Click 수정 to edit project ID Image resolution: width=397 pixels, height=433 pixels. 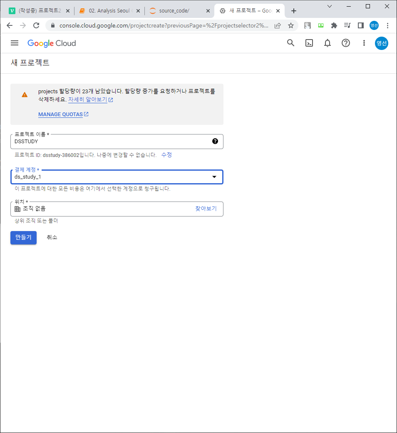[166, 155]
